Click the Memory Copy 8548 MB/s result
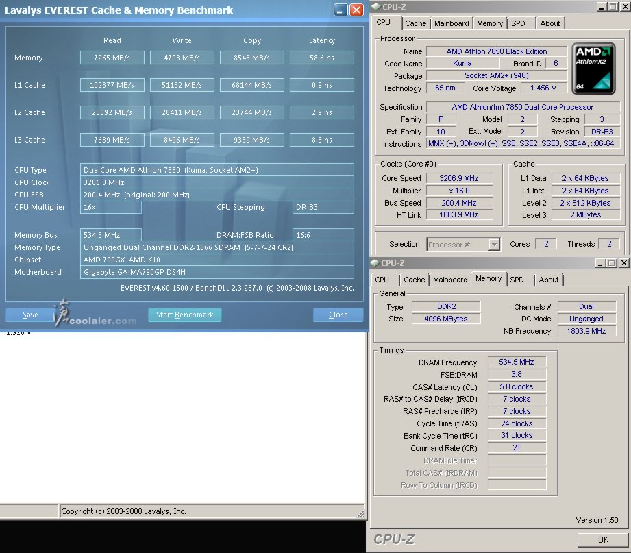Viewport: 631px width, 553px height. click(252, 58)
